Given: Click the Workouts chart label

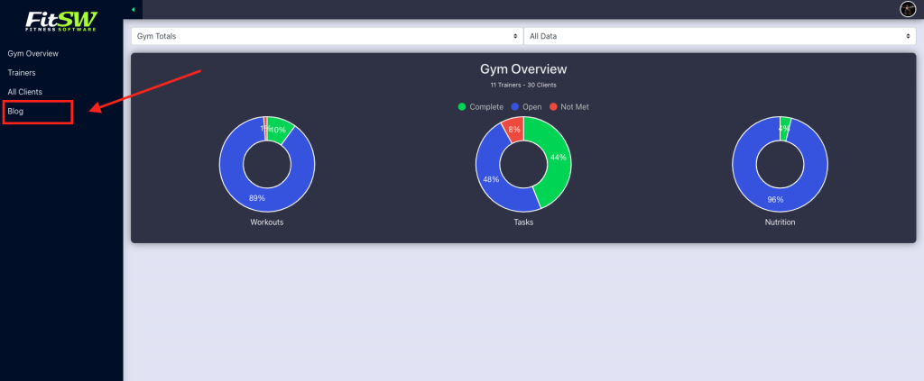Looking at the screenshot, I should click(x=267, y=222).
